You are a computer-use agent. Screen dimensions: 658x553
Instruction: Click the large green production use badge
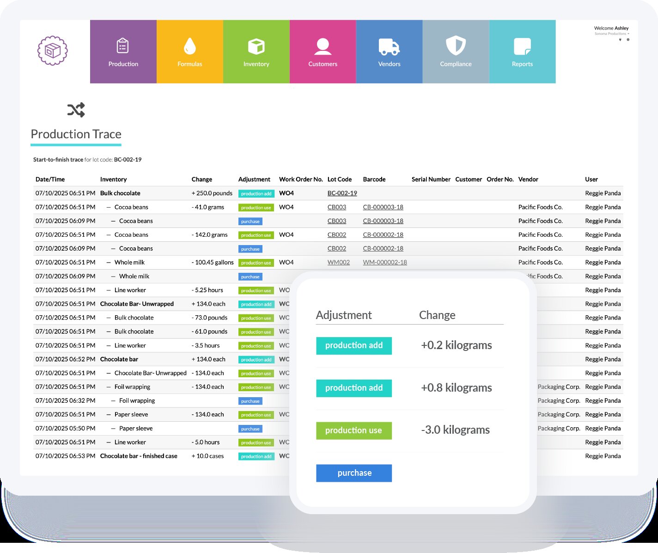tap(354, 430)
